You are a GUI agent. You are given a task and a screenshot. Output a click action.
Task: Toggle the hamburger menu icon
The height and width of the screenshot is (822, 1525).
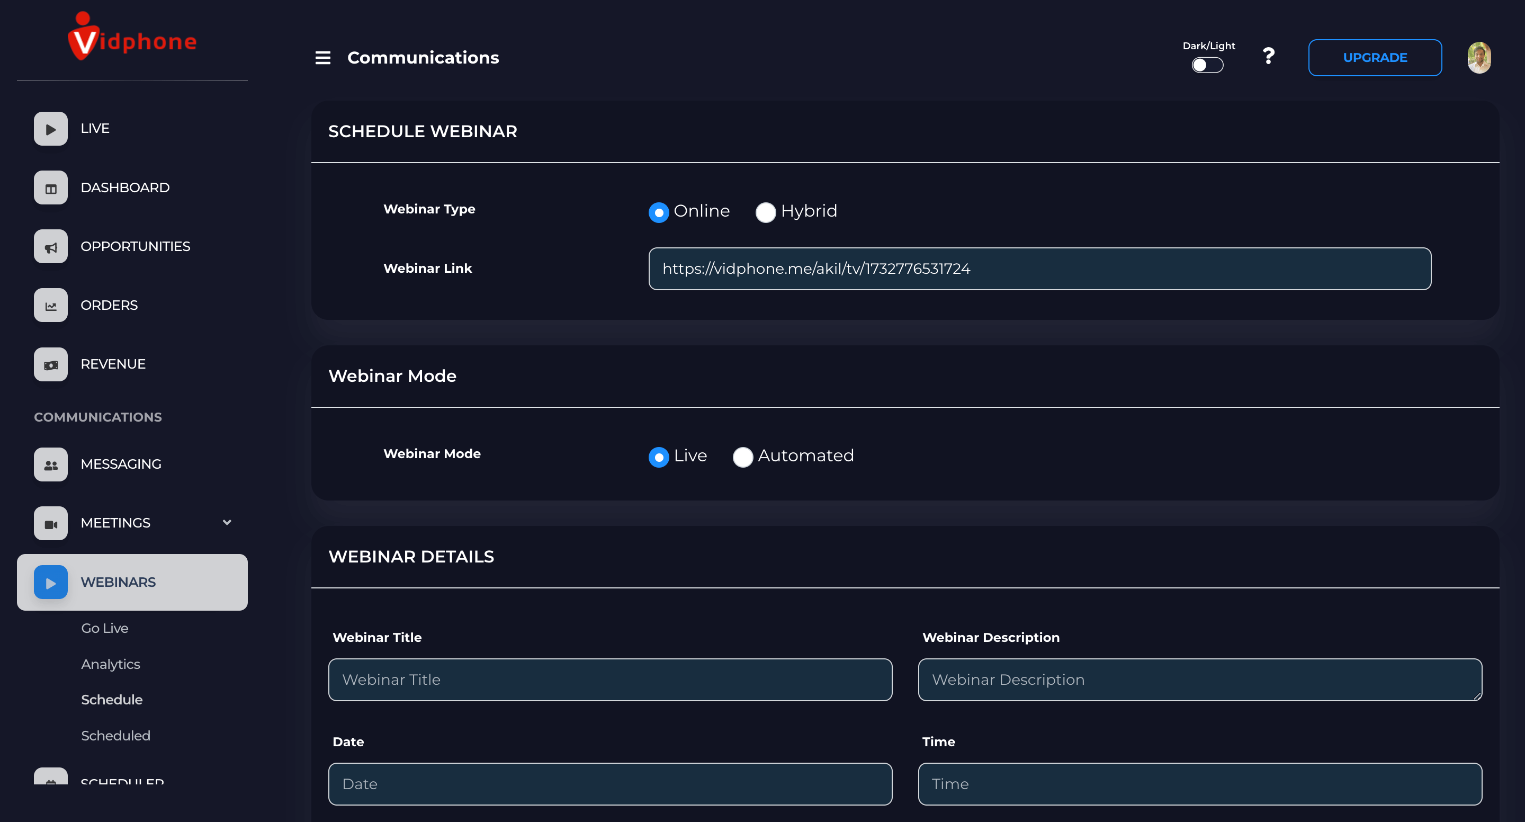tap(322, 57)
